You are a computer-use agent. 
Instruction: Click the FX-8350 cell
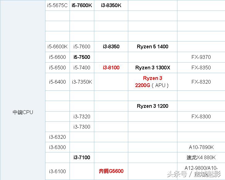coord(201,68)
